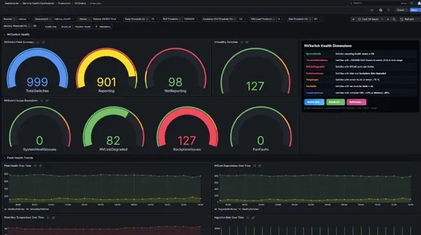The height and width of the screenshot is (235, 421).
Task: Open the Memory Threshold value dropdown
Action: (x=37, y=26)
